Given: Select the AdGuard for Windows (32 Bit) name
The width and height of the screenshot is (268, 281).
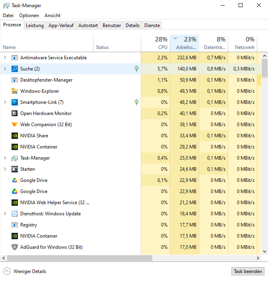Looking at the screenshot, I should 51,247.
